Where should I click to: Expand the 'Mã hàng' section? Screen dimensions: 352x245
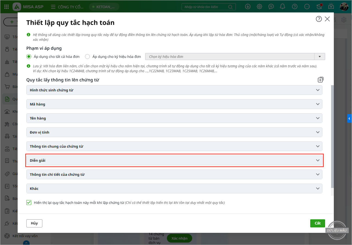174,104
